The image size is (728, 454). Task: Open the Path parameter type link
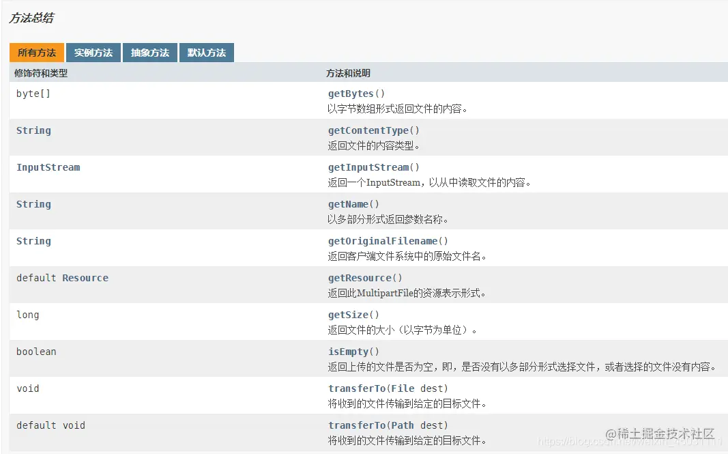click(x=403, y=425)
